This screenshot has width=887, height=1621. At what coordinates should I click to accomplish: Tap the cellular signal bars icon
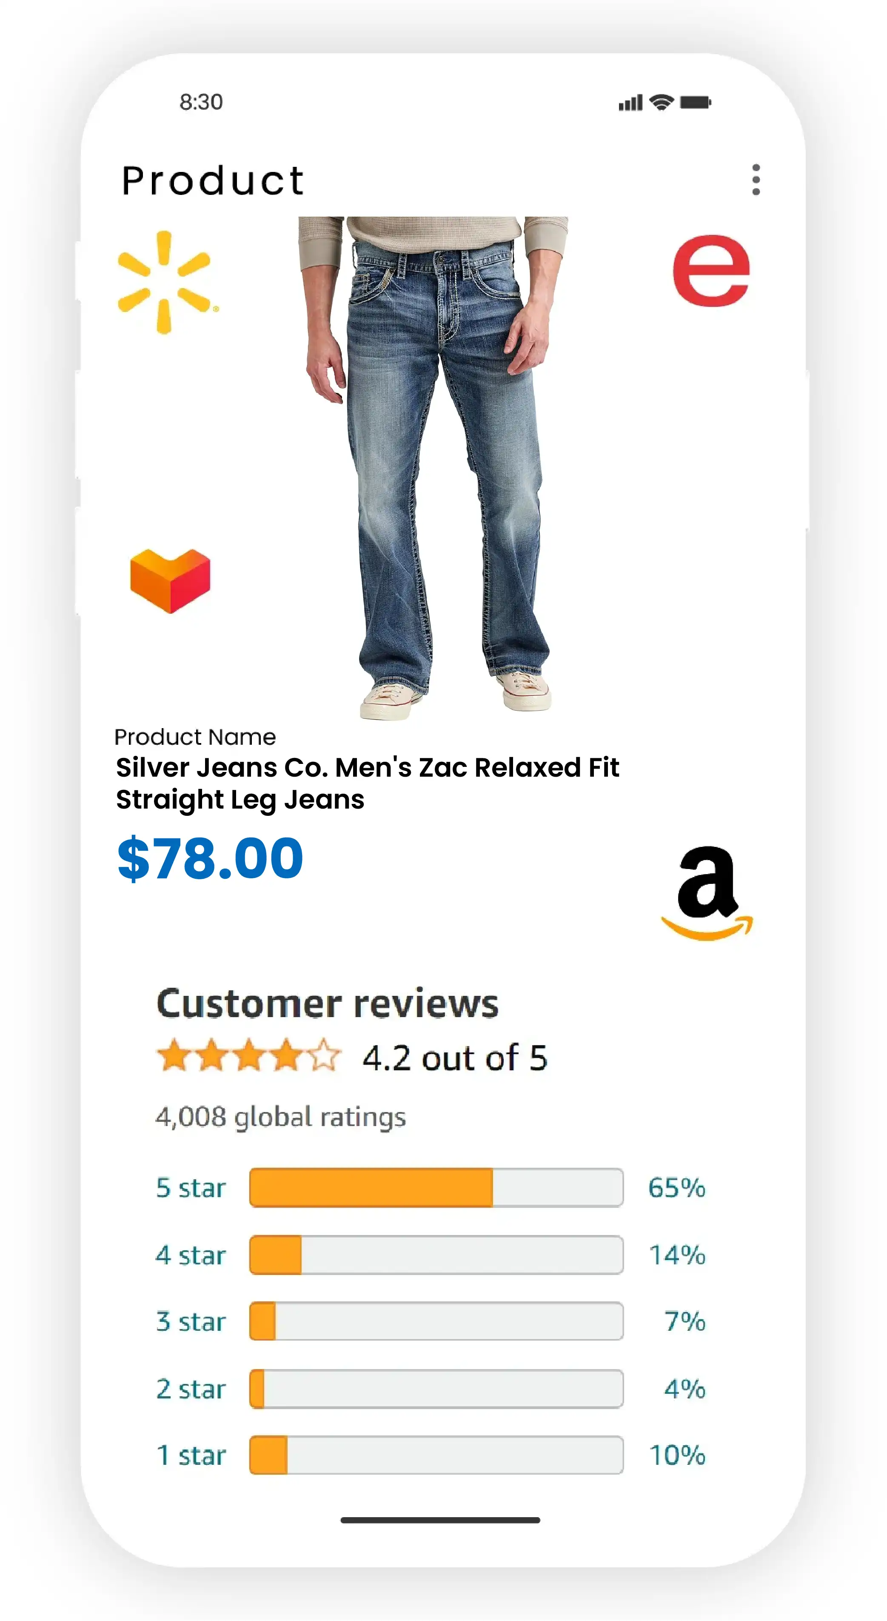click(630, 103)
